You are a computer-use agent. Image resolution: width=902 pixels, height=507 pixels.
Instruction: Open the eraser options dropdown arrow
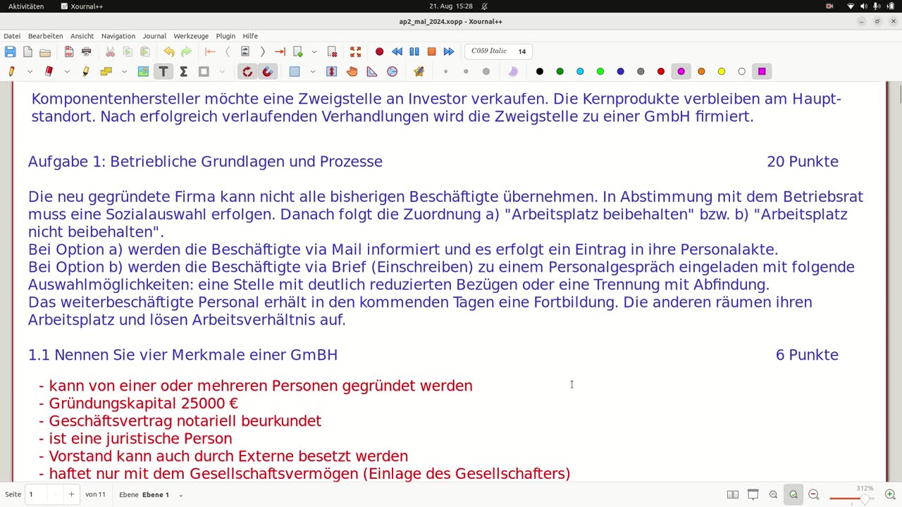click(x=67, y=71)
